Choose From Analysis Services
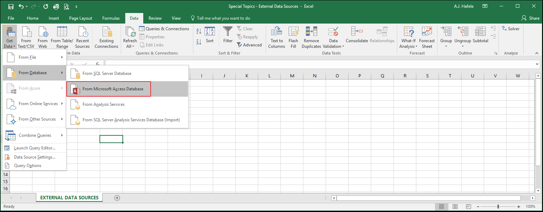Image resolution: width=543 pixels, height=212 pixels. coord(127,104)
